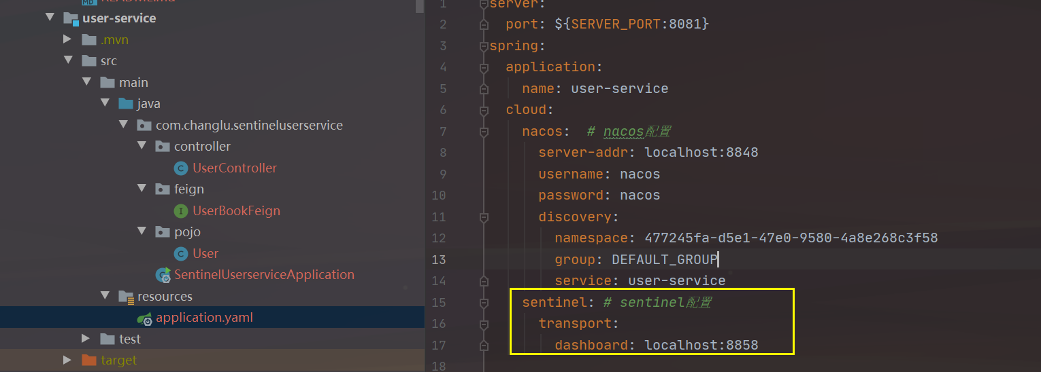The width and height of the screenshot is (1041, 372).
Task: Collapse com.changlu.sentineluserservice package
Action: tap(123, 125)
